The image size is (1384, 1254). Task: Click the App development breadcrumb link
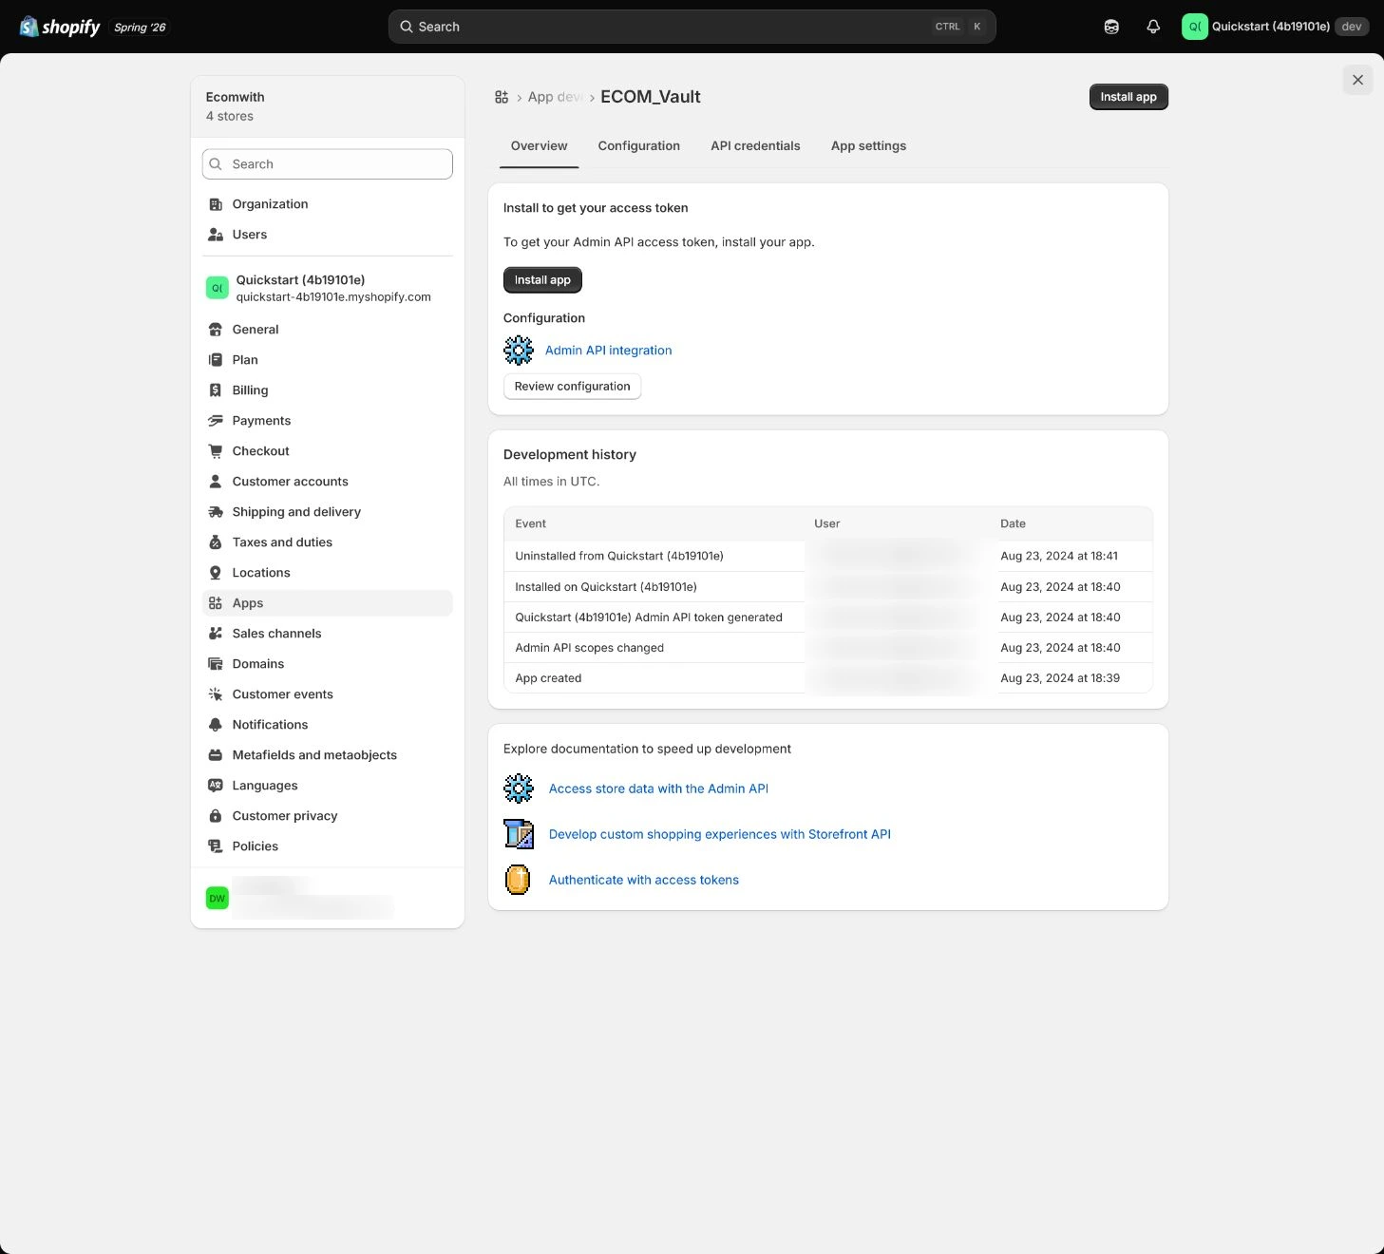(556, 97)
